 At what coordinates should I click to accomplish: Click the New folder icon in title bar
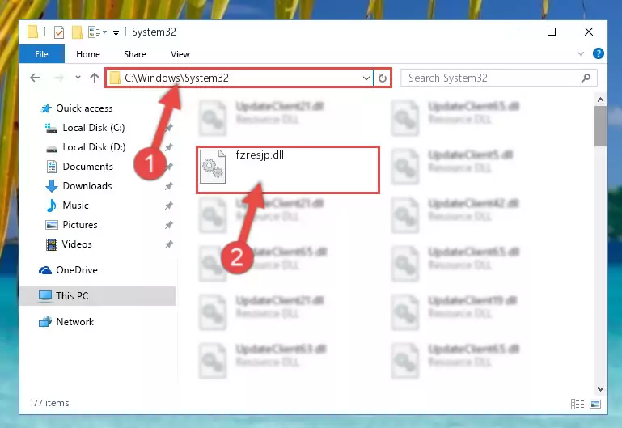pos(77,32)
